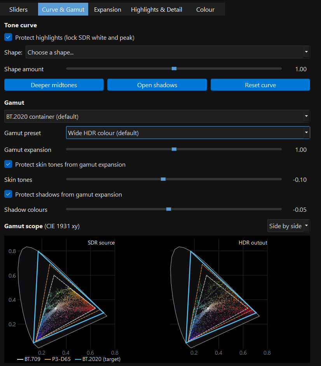
Task: Click the Gamut section heading
Action: [14, 102]
